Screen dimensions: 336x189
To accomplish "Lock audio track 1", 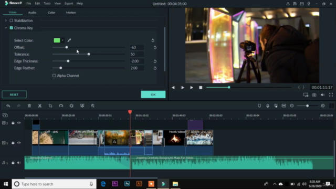I will click(x=13, y=163).
